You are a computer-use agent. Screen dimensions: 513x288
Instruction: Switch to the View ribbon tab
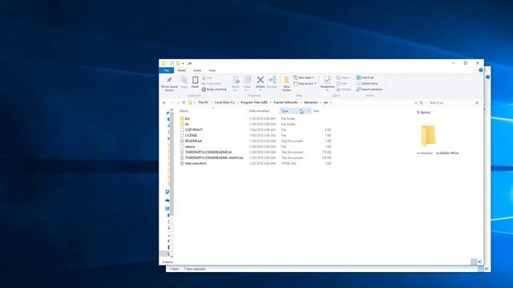click(x=212, y=70)
